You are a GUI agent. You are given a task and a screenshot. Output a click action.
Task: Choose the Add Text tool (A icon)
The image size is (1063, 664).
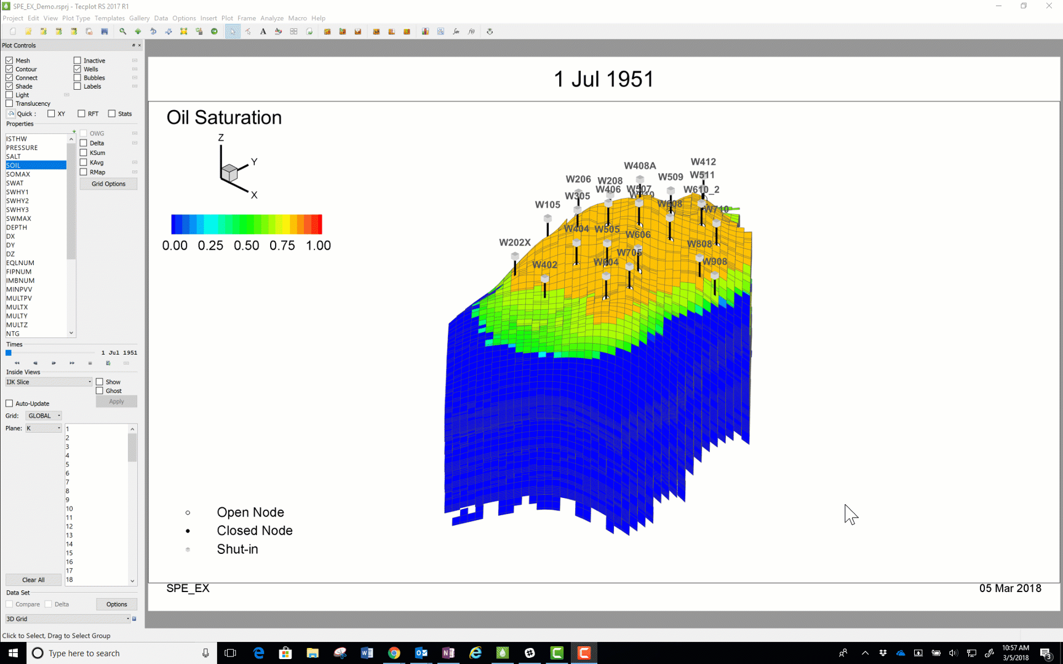pos(263,31)
